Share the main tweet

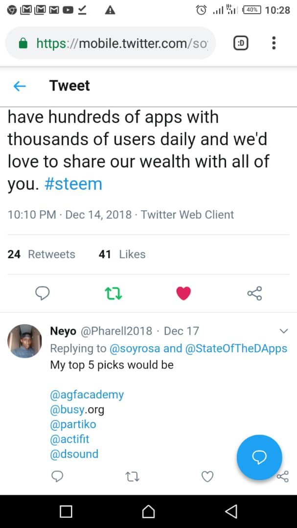coord(254,293)
